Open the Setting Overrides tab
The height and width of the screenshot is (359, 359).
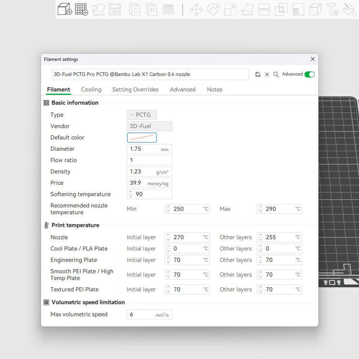coord(135,90)
